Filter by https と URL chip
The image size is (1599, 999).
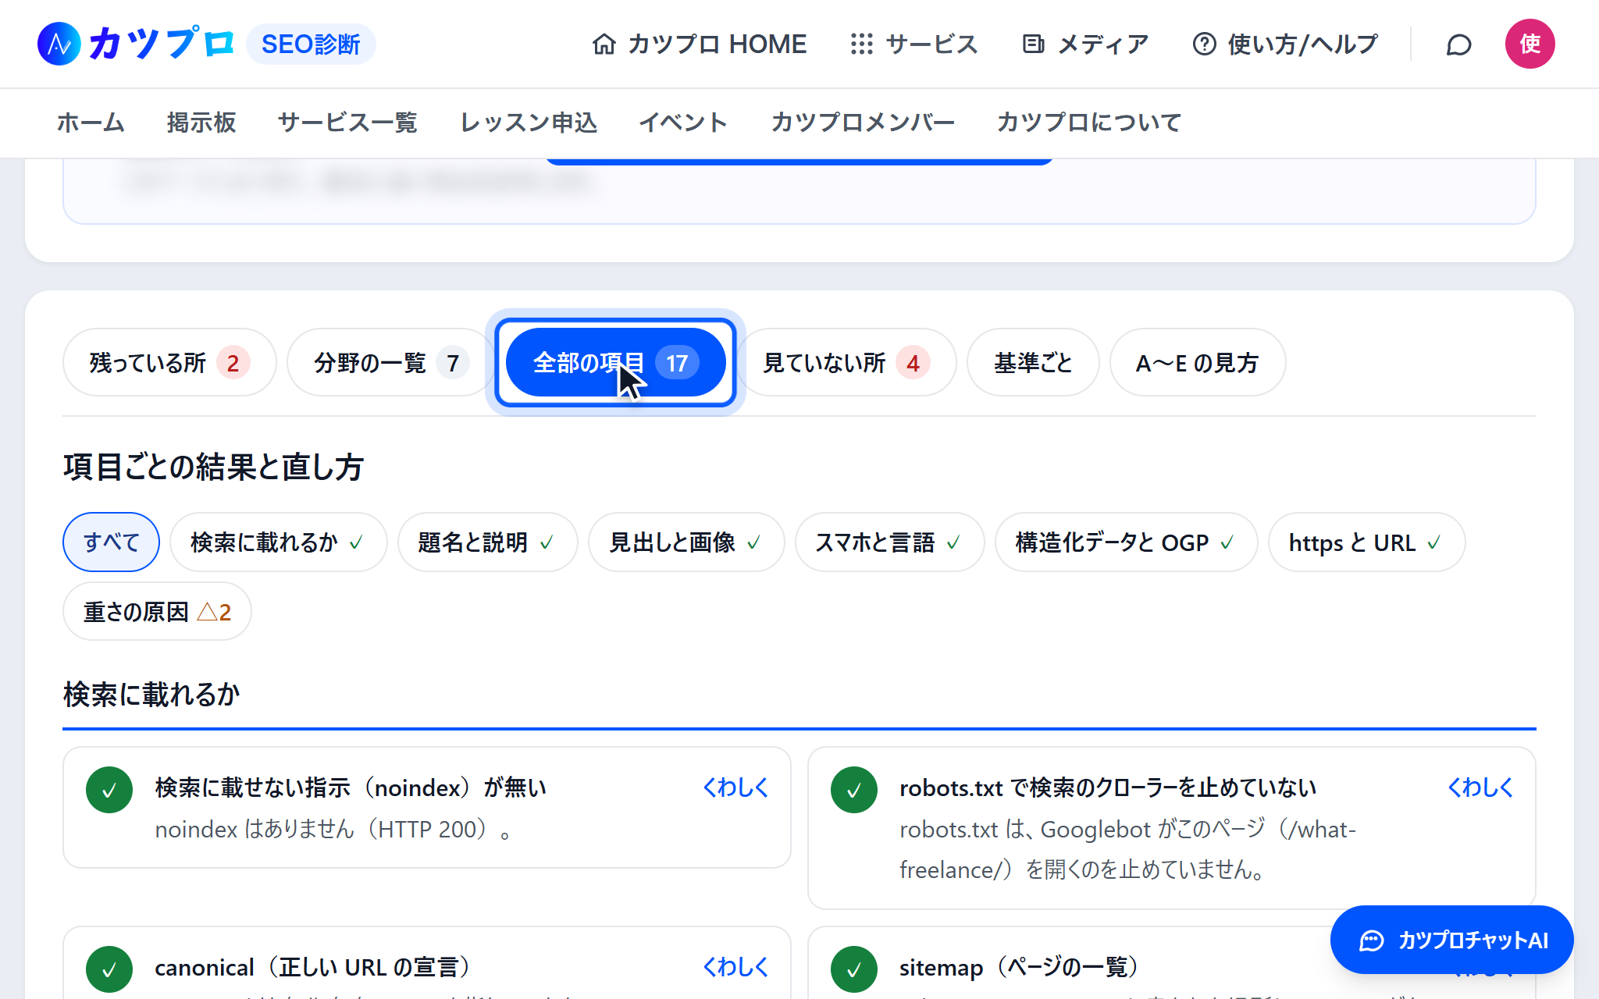pos(1367,542)
